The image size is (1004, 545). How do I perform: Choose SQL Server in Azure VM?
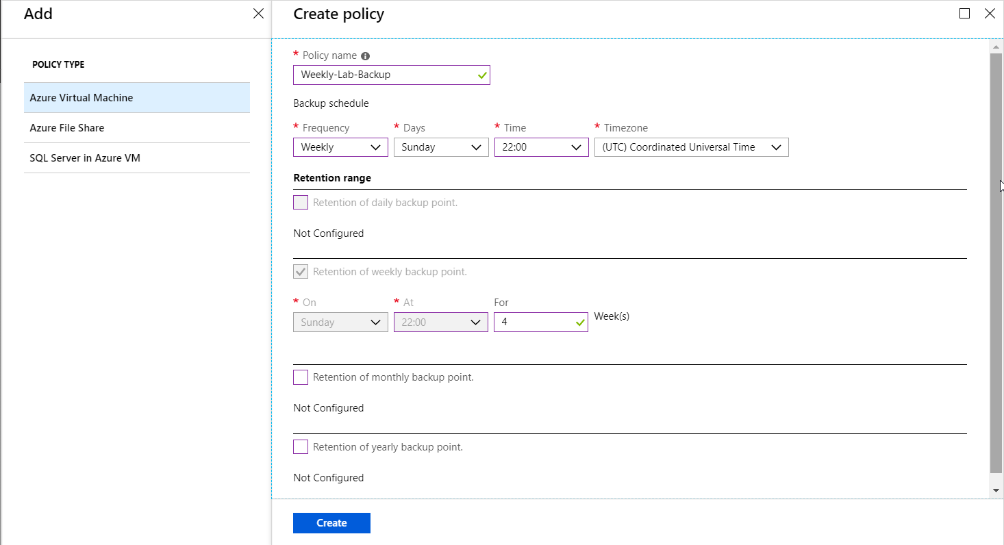coord(137,158)
